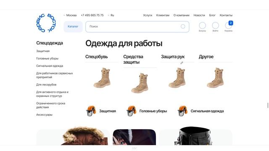Open the Клиентам menu item
The width and height of the screenshot is (269, 151).
click(x=163, y=15)
